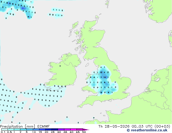Image resolution: width=172 pixels, height=133 pixels.
Task: Click the legend overflow arrow beyond 50
Action: pyautogui.click(x=86, y=129)
